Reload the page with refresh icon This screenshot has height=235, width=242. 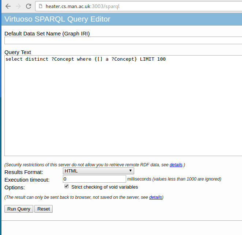[x=29, y=6]
